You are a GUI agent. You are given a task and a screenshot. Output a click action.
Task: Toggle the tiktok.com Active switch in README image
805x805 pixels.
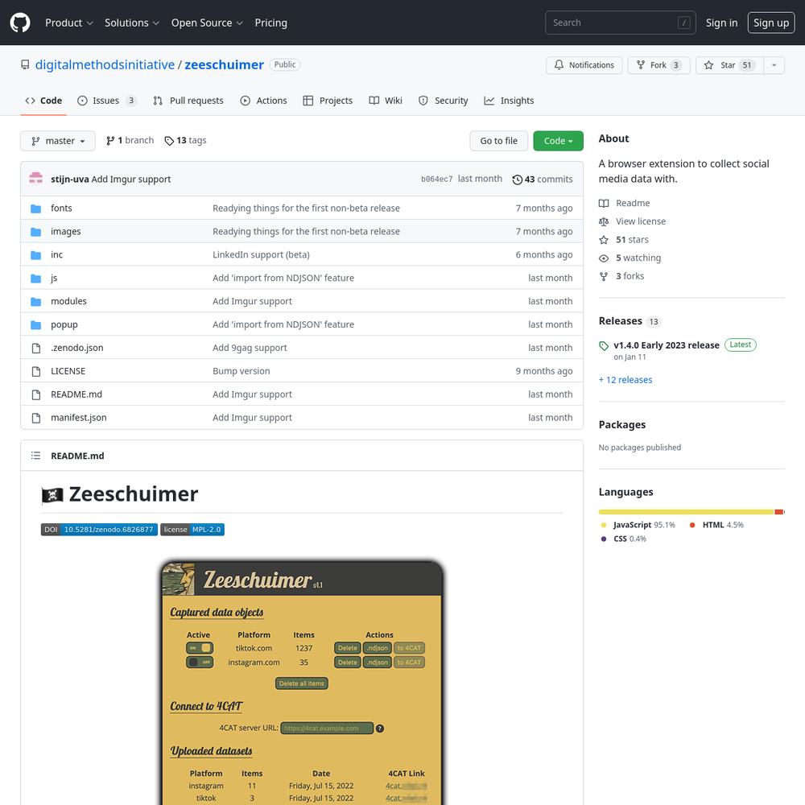(x=200, y=648)
